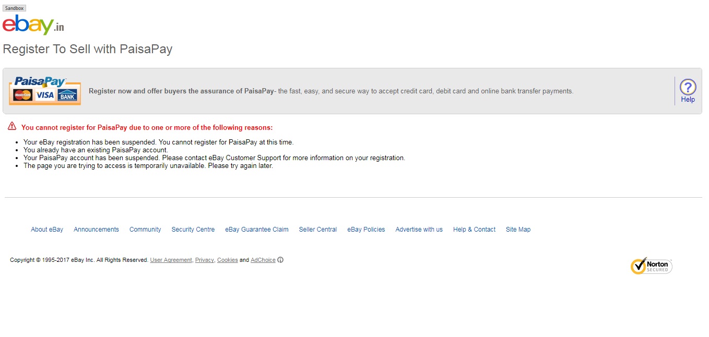
Task: Select 'You already have an existing PaisaPay account' line
Action: click(96, 150)
